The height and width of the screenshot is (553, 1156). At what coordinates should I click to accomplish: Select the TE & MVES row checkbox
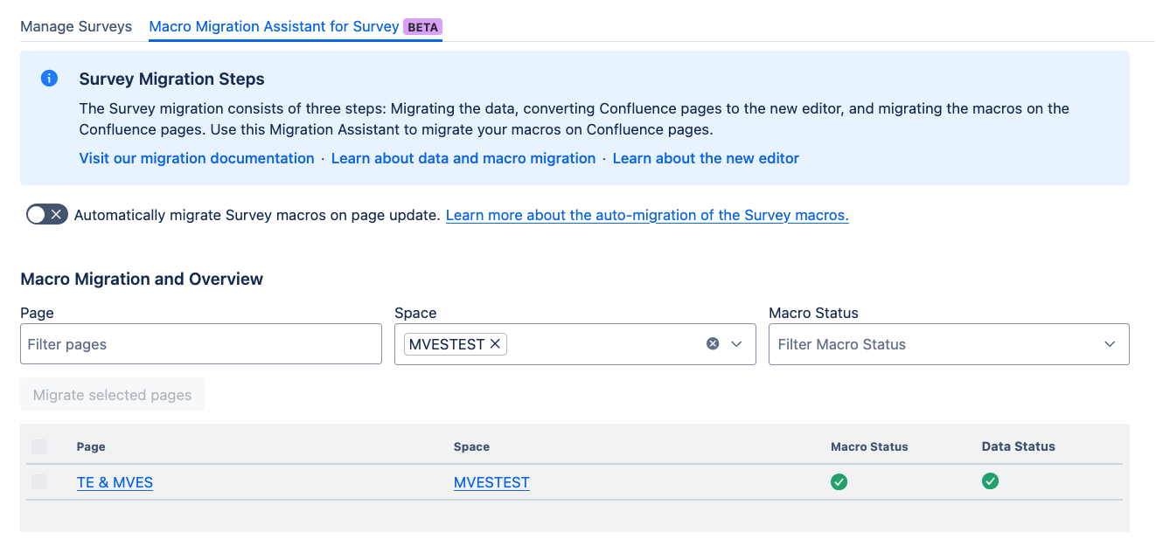click(38, 482)
